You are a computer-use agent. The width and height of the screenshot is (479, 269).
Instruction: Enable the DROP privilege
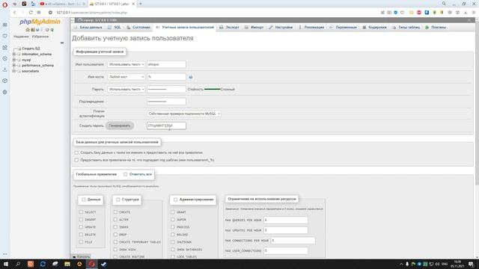point(115,235)
